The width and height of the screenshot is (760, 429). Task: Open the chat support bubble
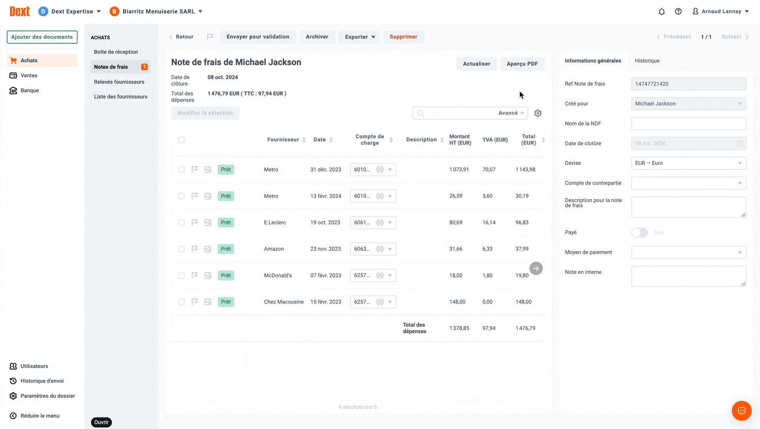point(741,411)
